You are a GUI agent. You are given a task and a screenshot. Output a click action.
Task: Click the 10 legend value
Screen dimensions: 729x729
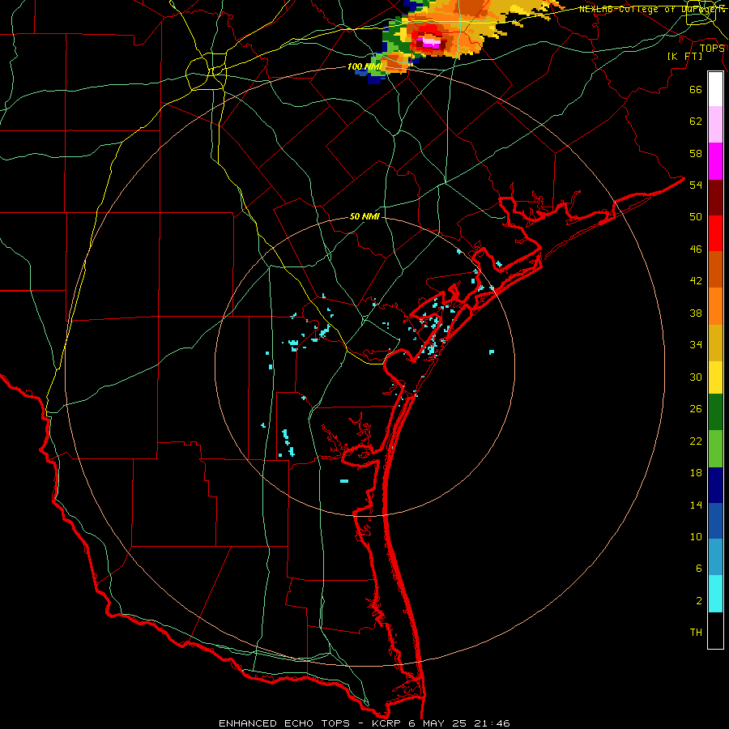(x=696, y=537)
